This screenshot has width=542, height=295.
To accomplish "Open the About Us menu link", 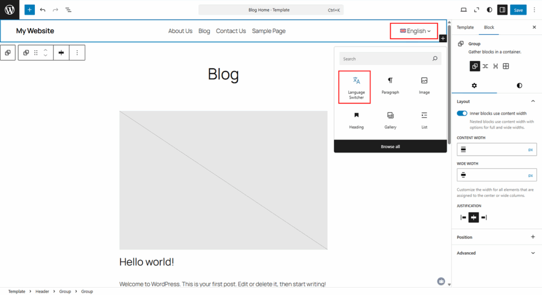I will (x=180, y=31).
